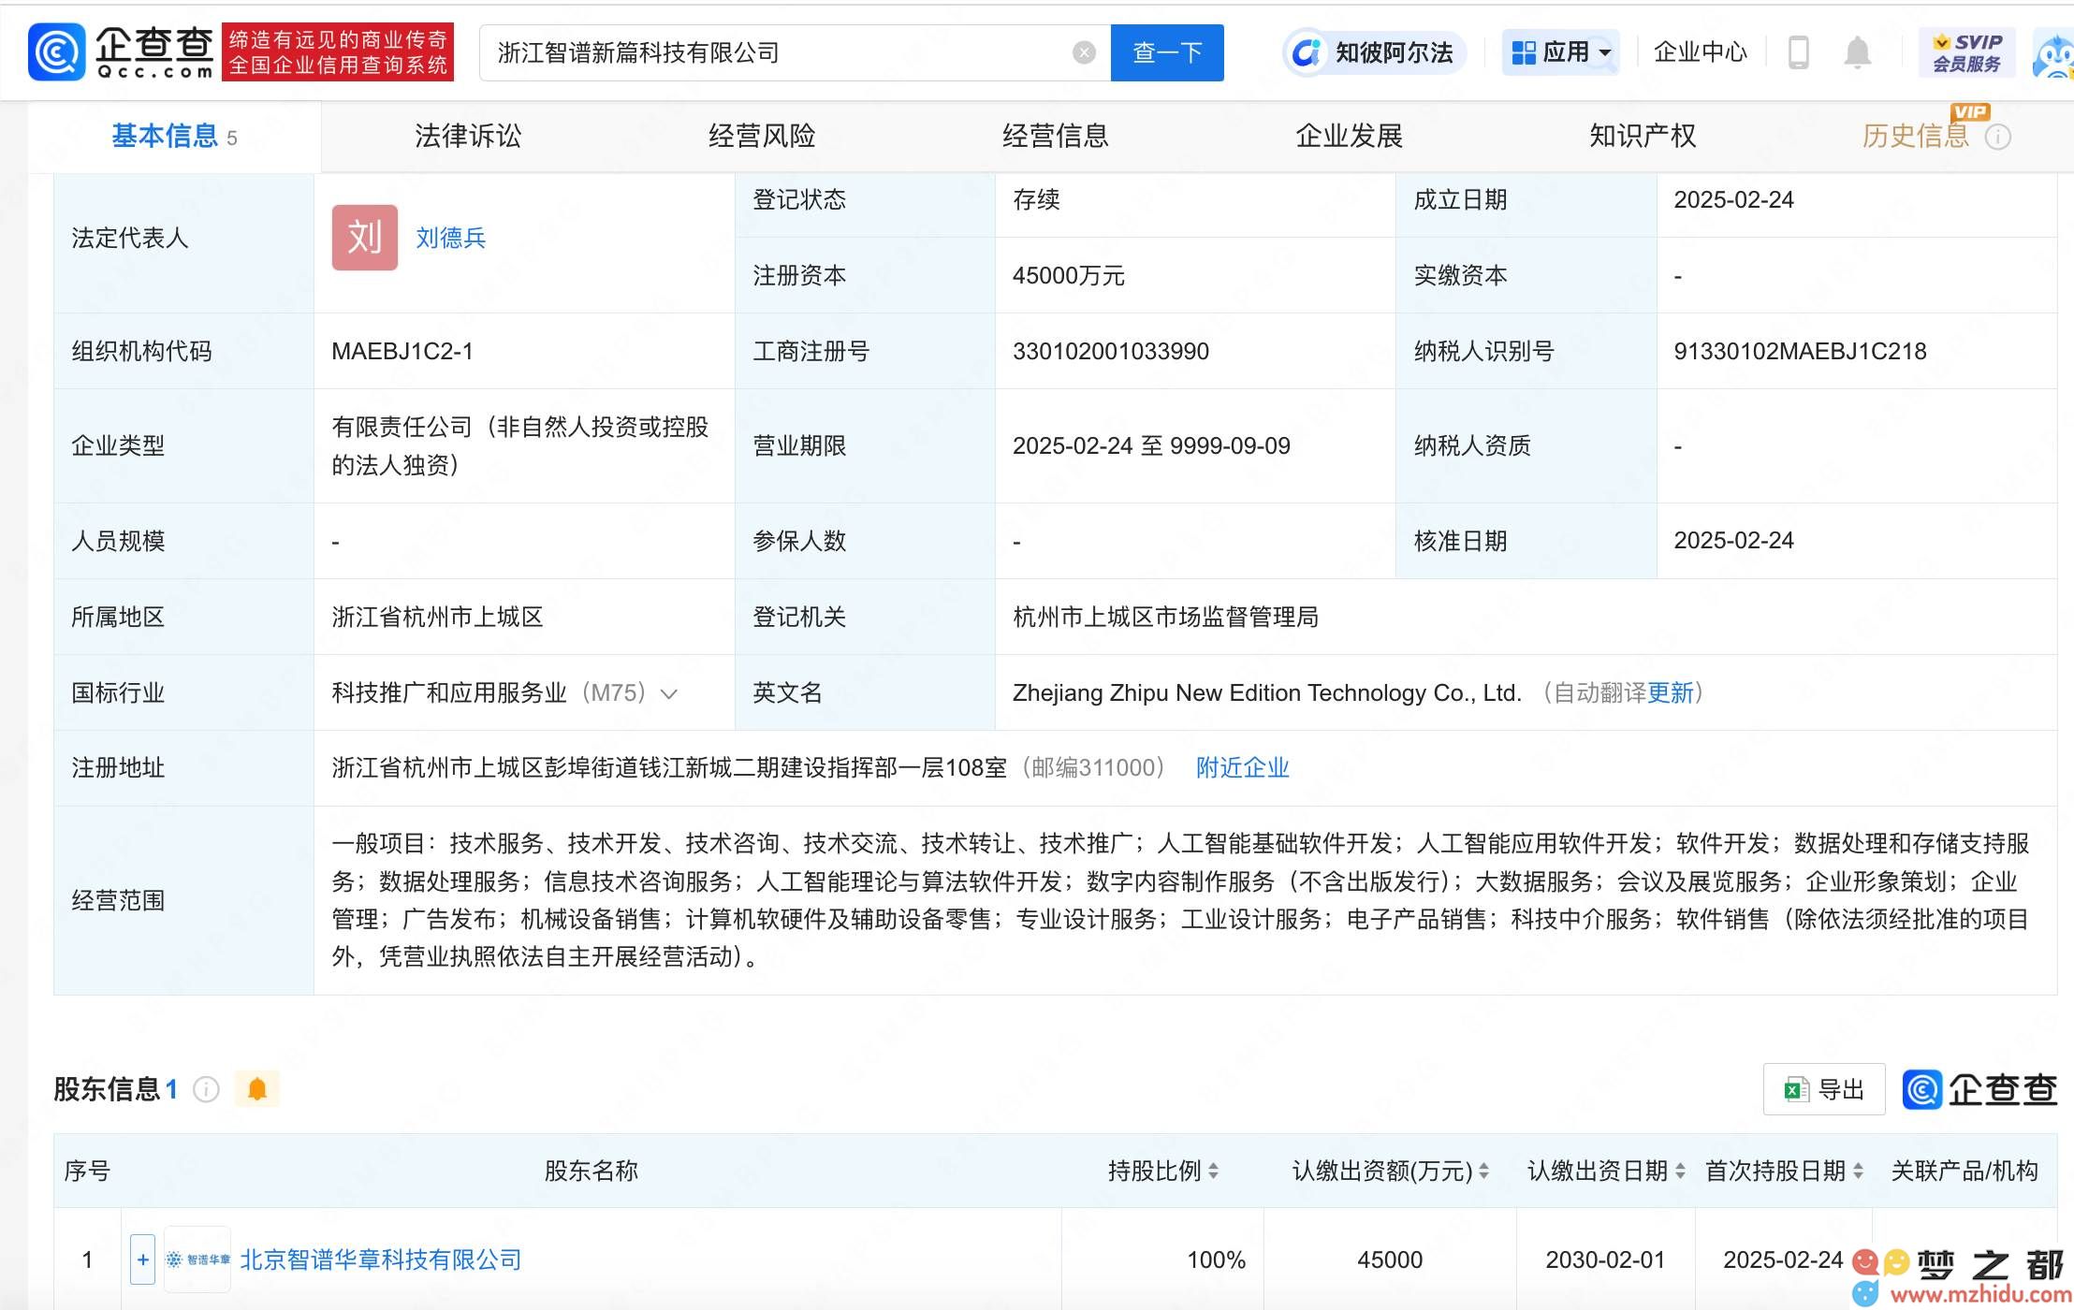The width and height of the screenshot is (2074, 1310).
Task: Open the Qcc.com logo homepage
Action: [x=122, y=52]
